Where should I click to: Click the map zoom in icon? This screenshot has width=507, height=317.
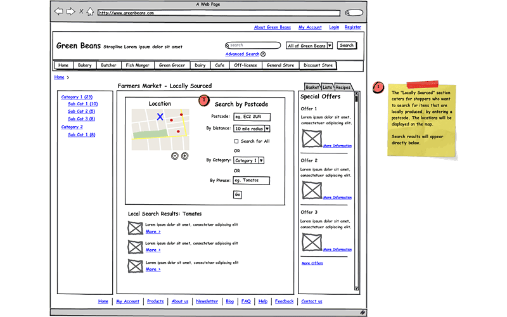point(184,156)
